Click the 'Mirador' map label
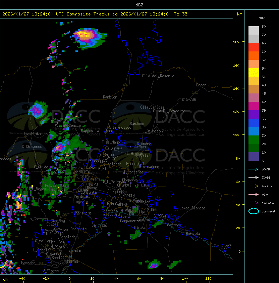Viewport: 279px width, 283px height. click(x=142, y=228)
